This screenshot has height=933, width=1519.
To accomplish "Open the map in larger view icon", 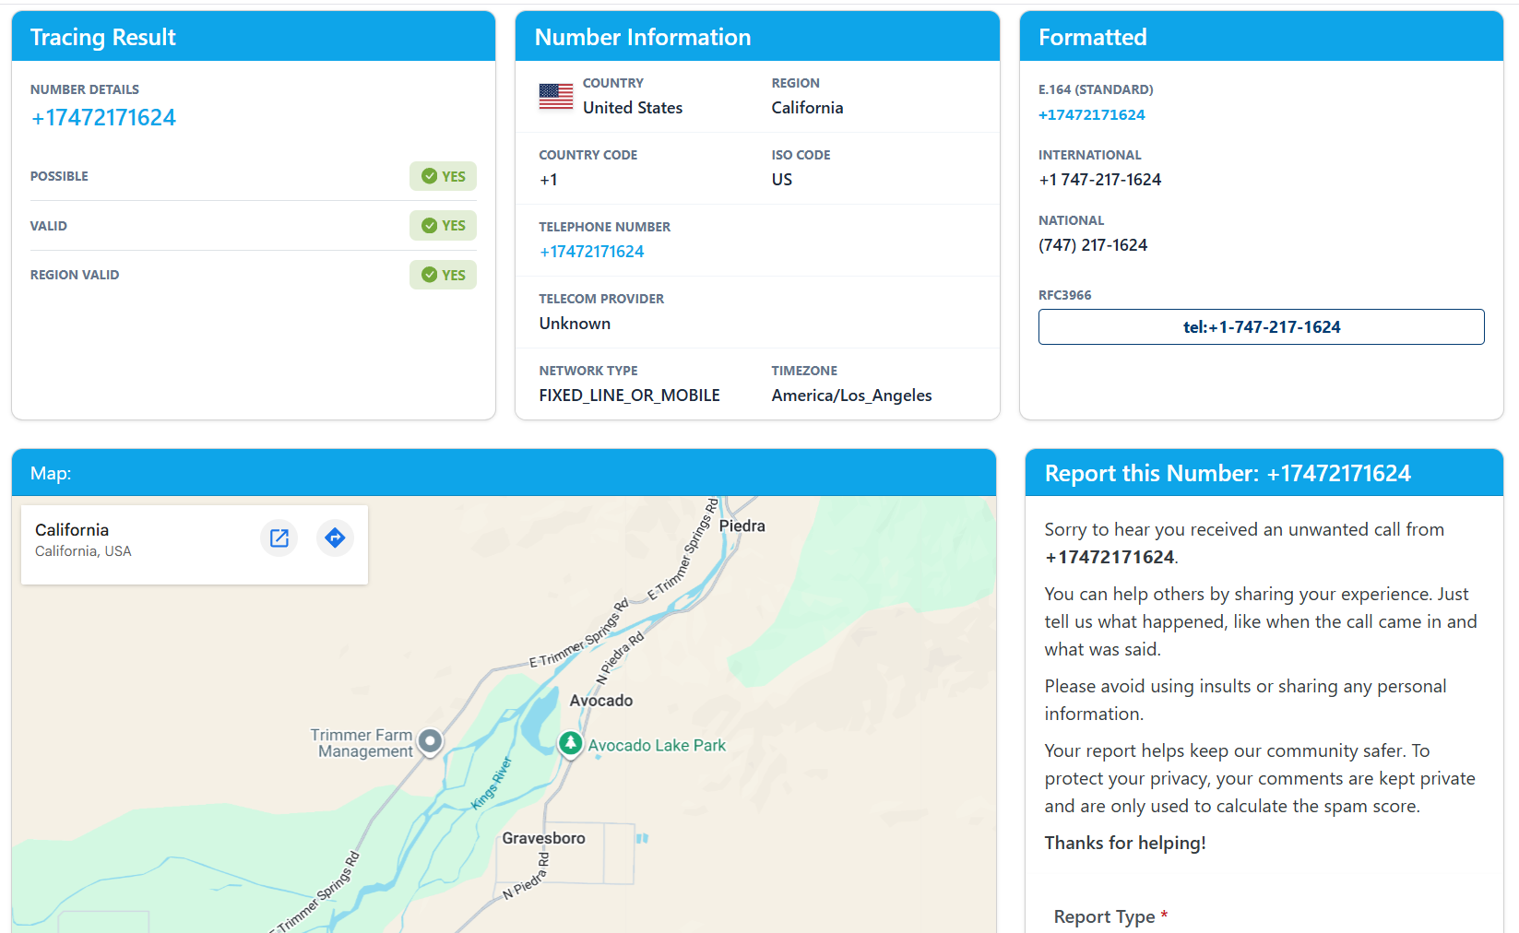I will 279,537.
